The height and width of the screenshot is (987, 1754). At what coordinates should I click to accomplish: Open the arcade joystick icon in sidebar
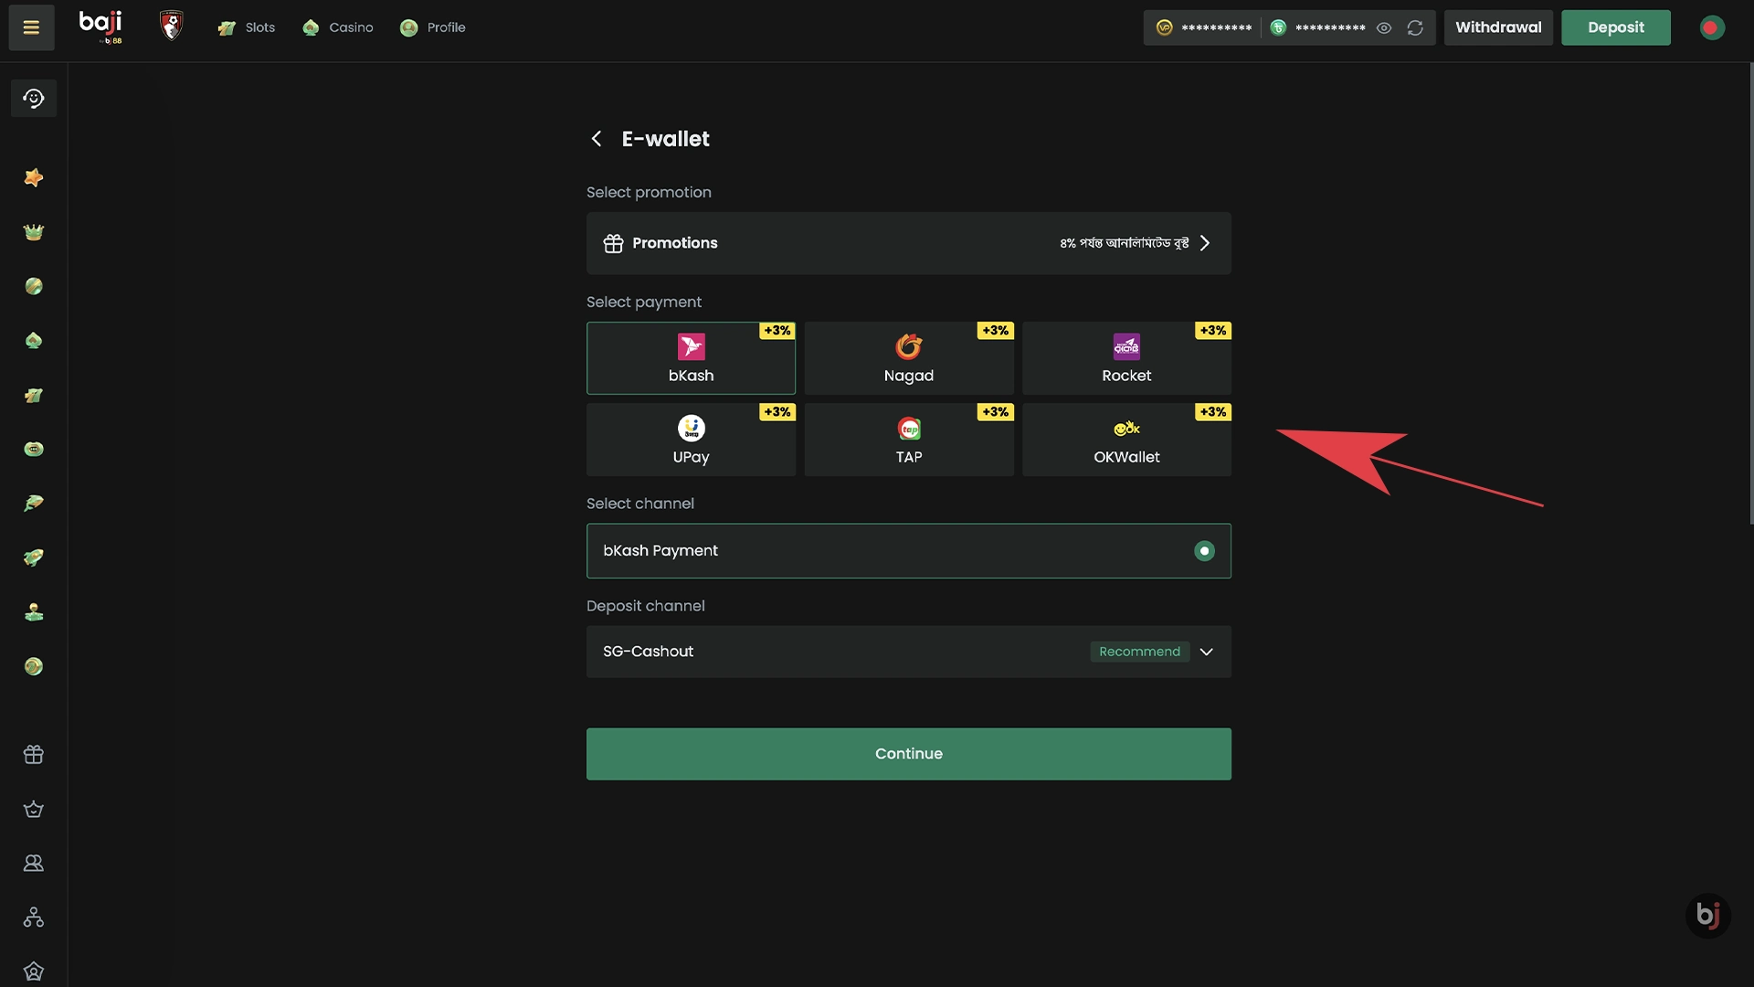tap(34, 612)
